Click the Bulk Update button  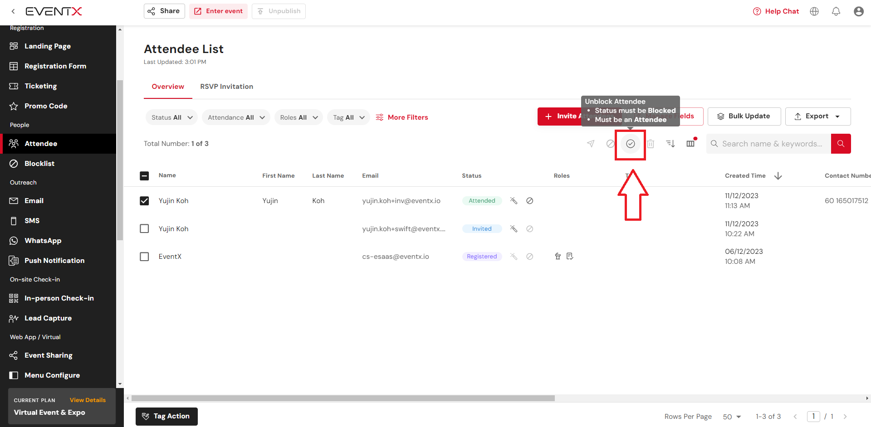pos(744,116)
